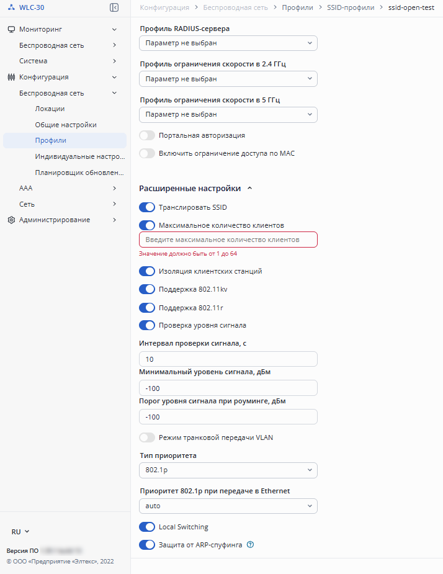Screen dimensions: 443x574
Task: Select Локации in the sidebar
Action: tap(50, 109)
